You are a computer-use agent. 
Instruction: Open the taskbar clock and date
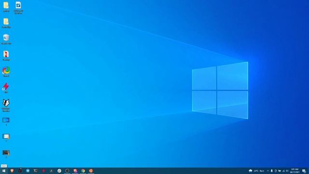pos(295,171)
